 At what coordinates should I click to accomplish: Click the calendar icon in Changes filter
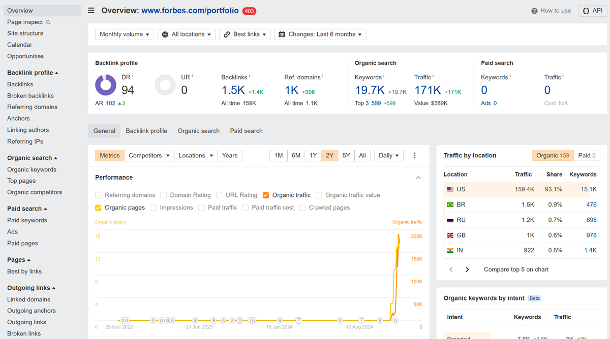point(282,35)
